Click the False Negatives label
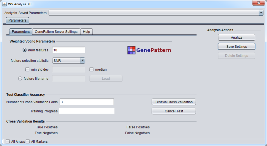Viewport: 267px width, 146px height. coord(138,133)
